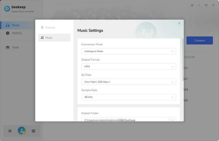Screen dimensions: 219x141
Task: Click the Sample Rate label
Action: click(89, 90)
